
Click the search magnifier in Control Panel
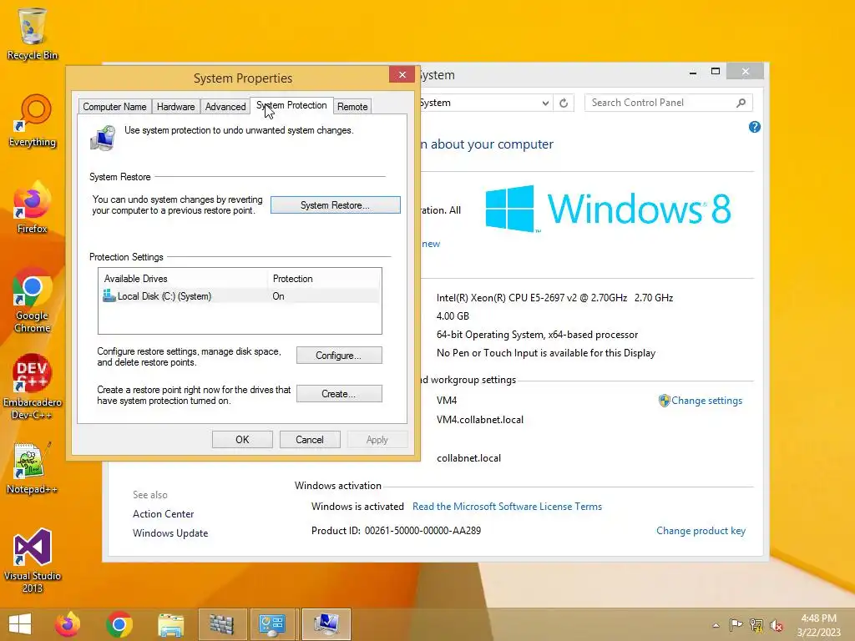[x=741, y=103]
